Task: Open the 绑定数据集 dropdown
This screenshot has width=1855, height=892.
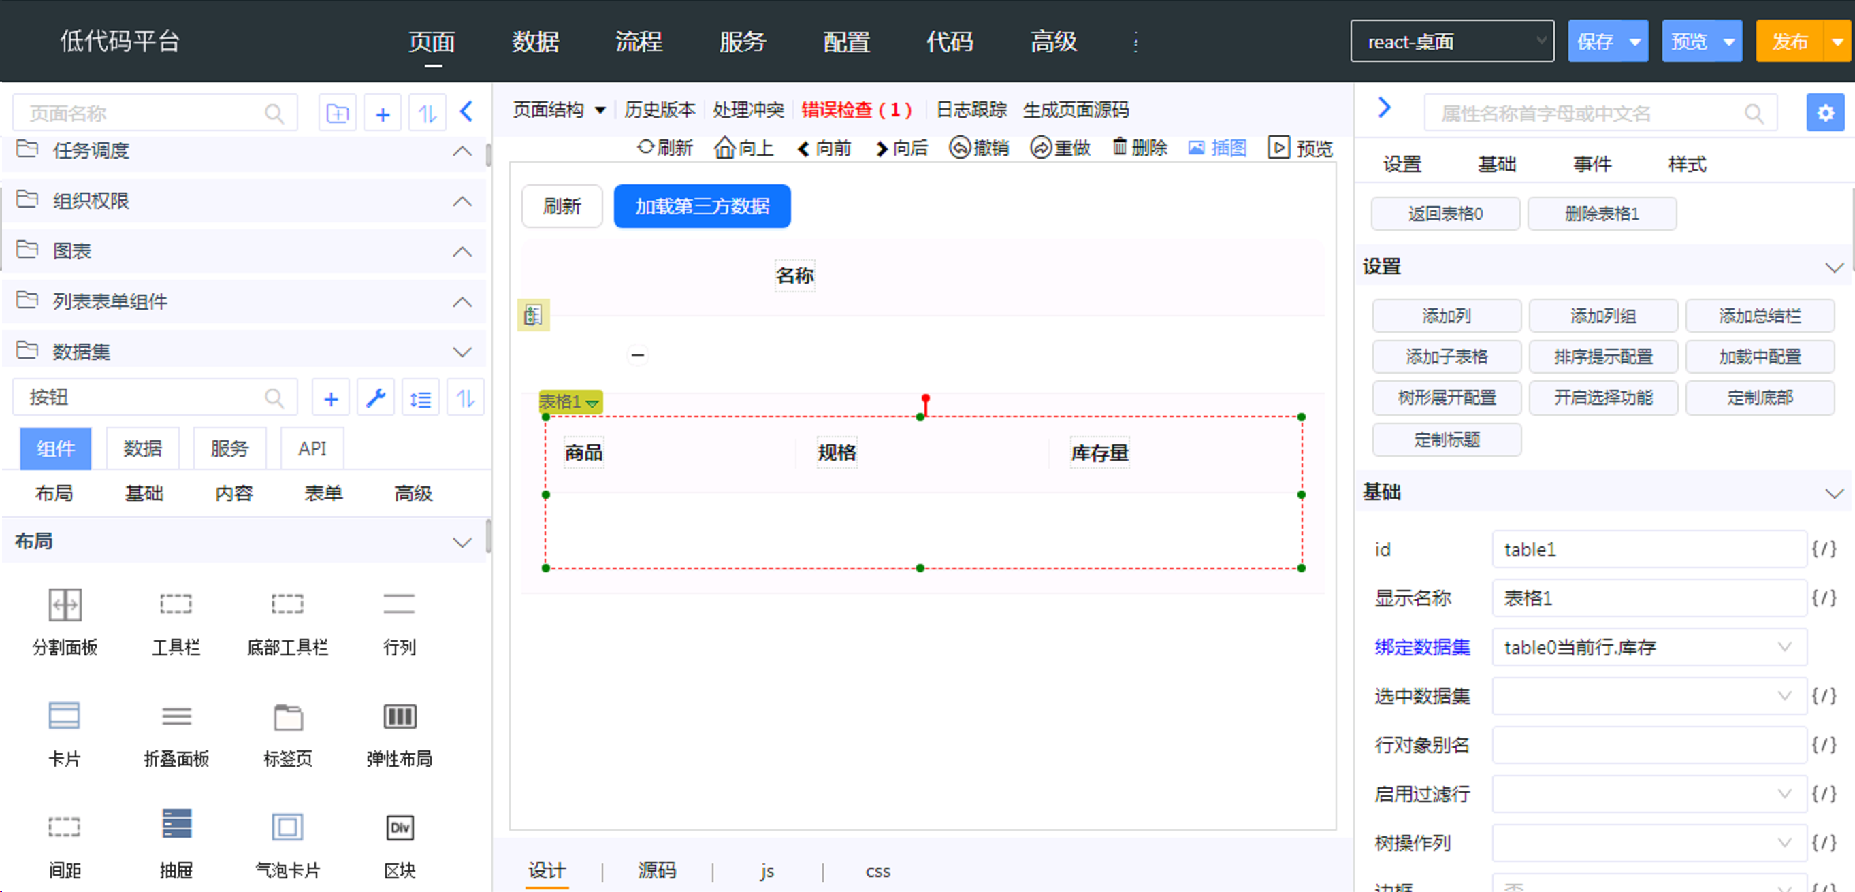Action: [x=1649, y=646]
